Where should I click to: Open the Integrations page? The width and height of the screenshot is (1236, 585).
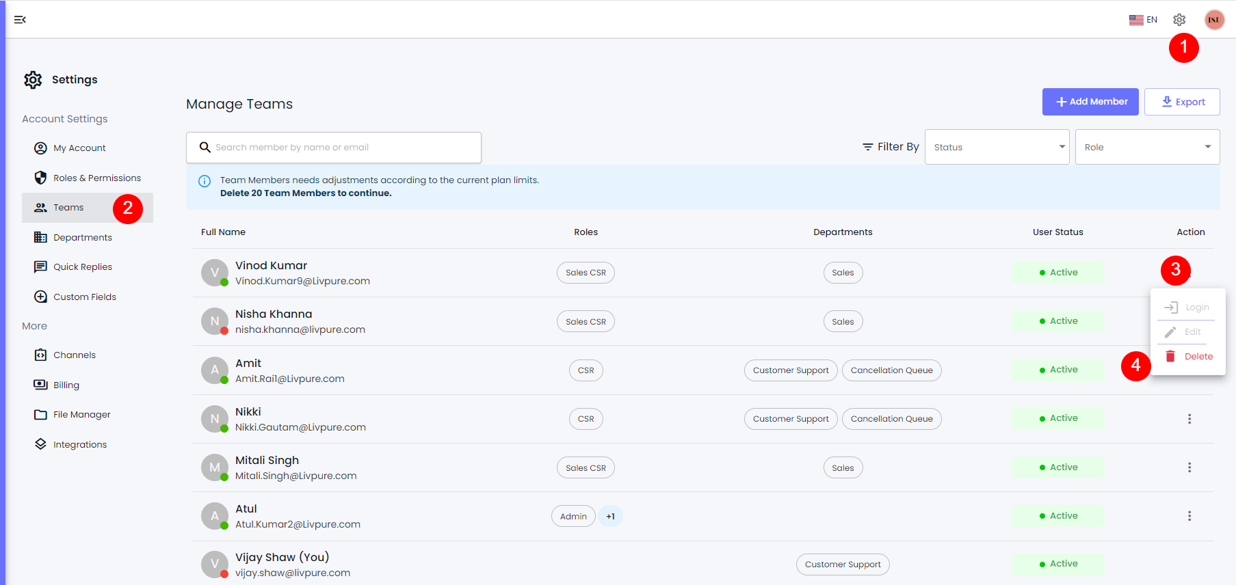point(79,445)
